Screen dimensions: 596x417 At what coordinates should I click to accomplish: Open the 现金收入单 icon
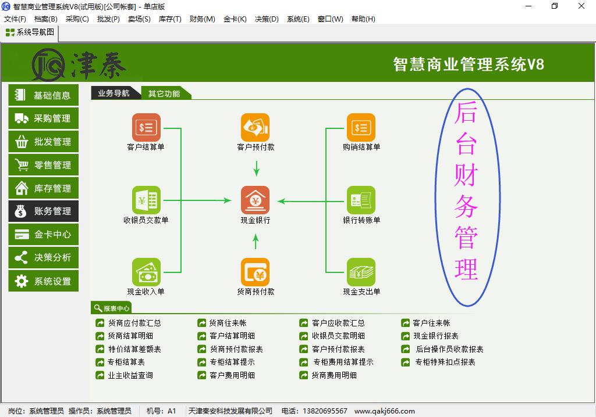(146, 272)
